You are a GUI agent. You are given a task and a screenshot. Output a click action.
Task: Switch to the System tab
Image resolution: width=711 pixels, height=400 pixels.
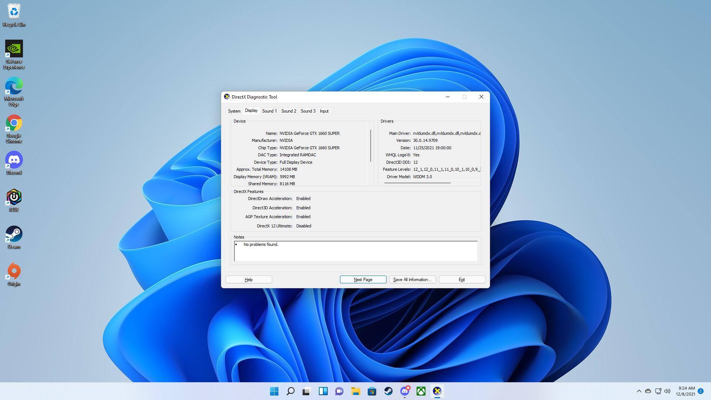(x=234, y=111)
